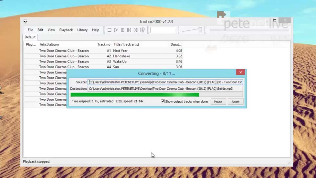The image size is (316, 178).
Task: Click the Playback stopped status text
Action: pyautogui.click(x=37, y=161)
